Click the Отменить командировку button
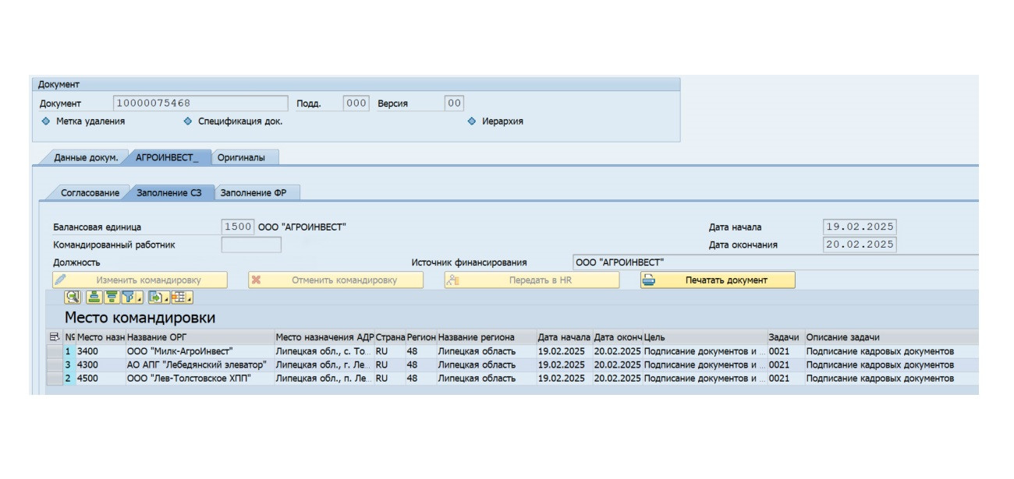1014x479 pixels. (x=336, y=280)
